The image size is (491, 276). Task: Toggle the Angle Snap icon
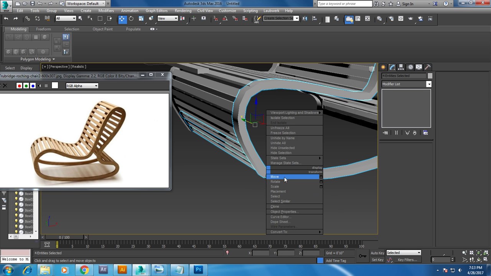click(x=226, y=19)
